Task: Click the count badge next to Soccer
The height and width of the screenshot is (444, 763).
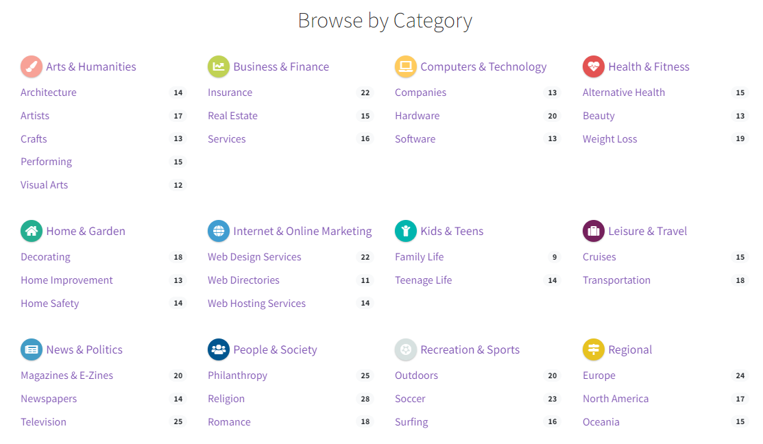Action: click(x=553, y=398)
